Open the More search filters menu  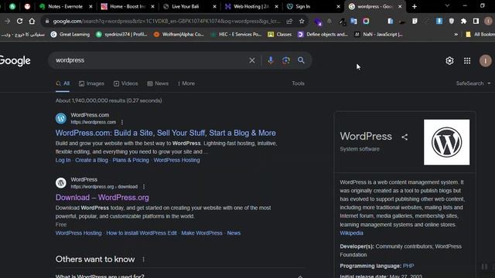tap(186, 83)
